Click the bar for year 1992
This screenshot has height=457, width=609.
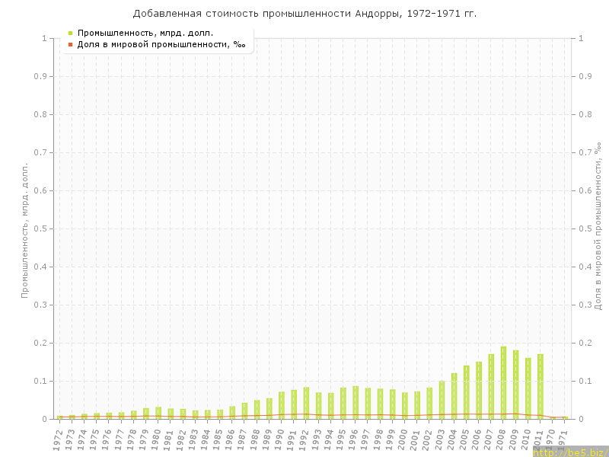point(306,403)
